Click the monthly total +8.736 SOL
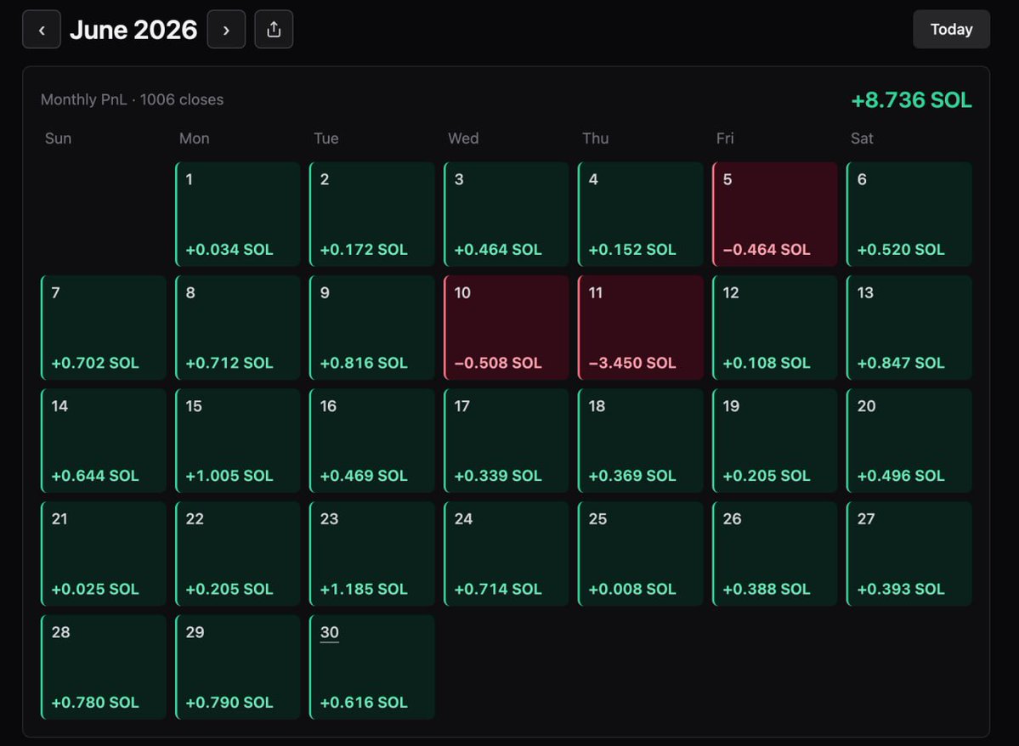The height and width of the screenshot is (746, 1019). (x=911, y=100)
